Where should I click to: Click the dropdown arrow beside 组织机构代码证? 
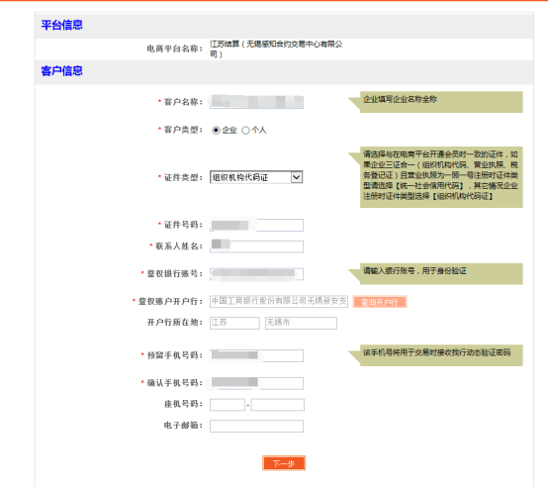(x=297, y=177)
